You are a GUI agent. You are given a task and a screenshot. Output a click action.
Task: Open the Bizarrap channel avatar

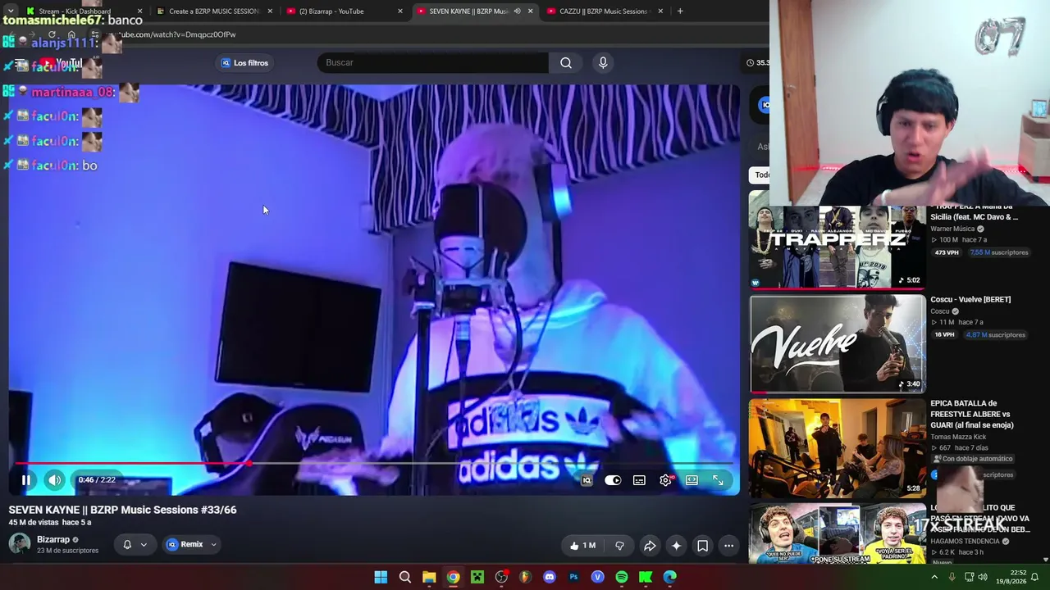click(20, 543)
